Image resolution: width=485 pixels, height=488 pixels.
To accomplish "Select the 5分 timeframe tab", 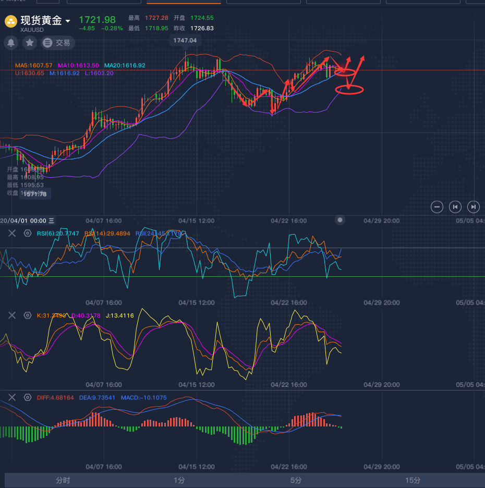I will (296, 480).
